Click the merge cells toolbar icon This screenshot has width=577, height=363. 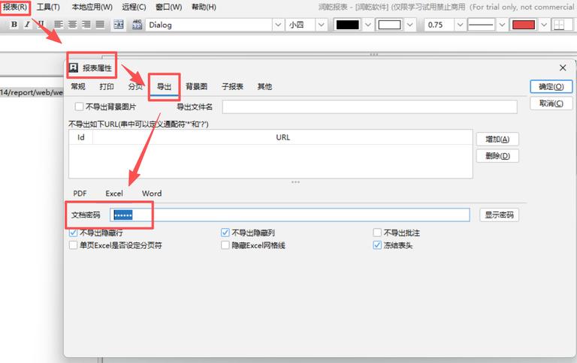(x=119, y=25)
